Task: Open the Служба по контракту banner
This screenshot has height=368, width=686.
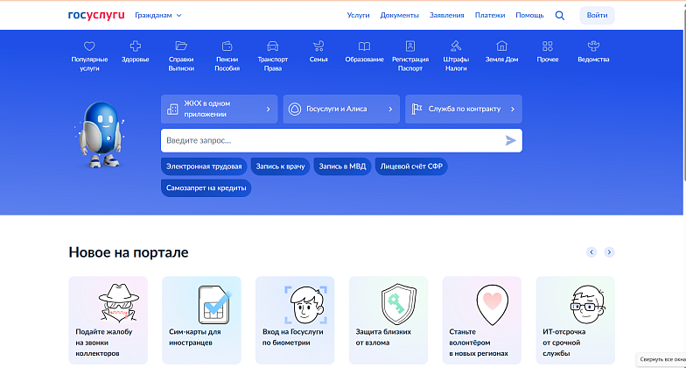Action: point(464,109)
